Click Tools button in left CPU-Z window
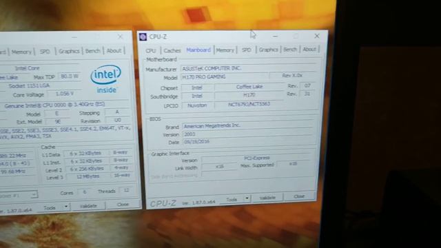 [50, 207]
